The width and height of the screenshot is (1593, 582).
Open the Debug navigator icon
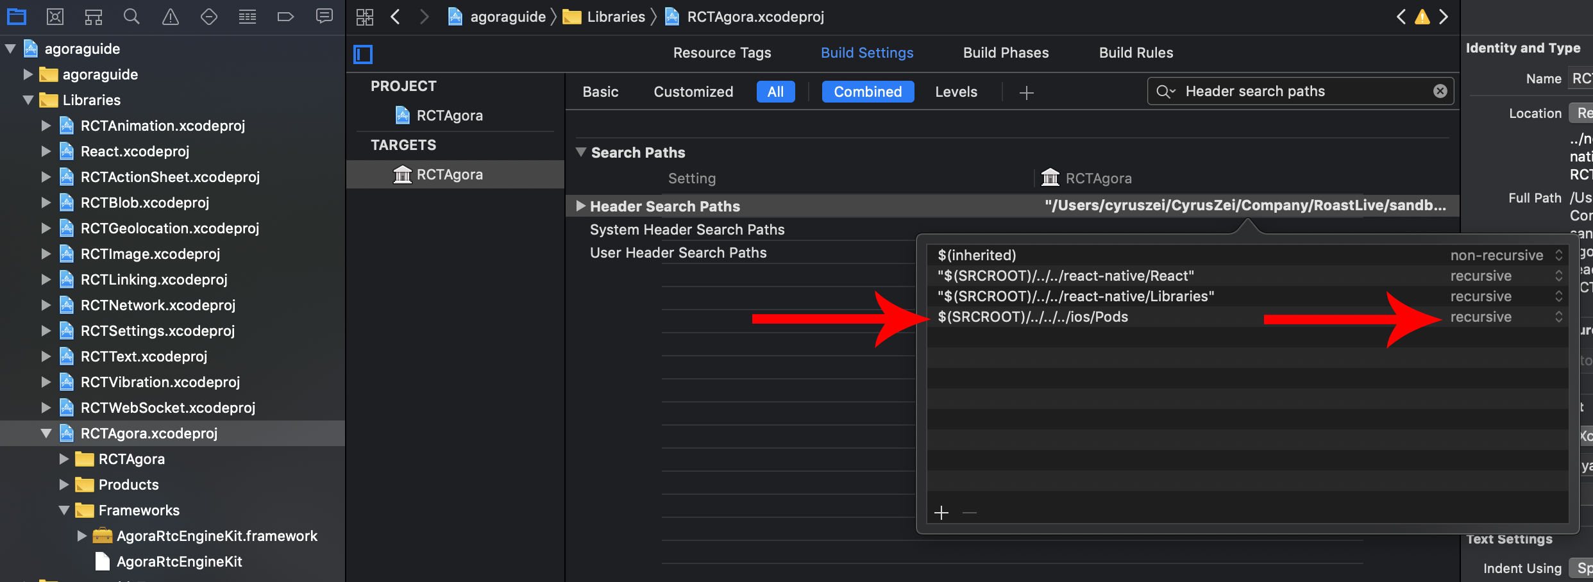(x=248, y=17)
